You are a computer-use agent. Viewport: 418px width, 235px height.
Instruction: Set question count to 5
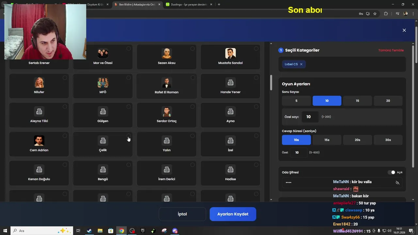(296, 101)
